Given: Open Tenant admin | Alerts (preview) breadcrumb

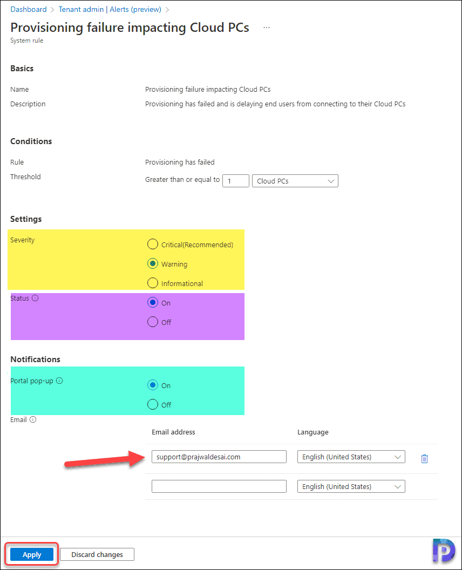Looking at the screenshot, I should coord(110,10).
